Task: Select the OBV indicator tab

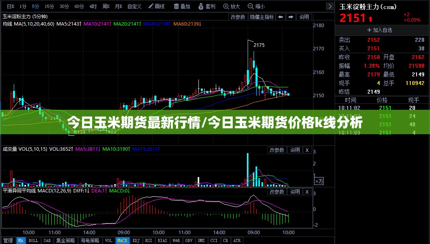Action: coord(189,240)
